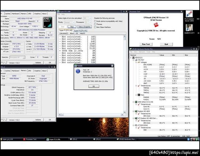This screenshot has width=200, height=156.
Task: Collapse the Fans tree node
Action: (136, 95)
